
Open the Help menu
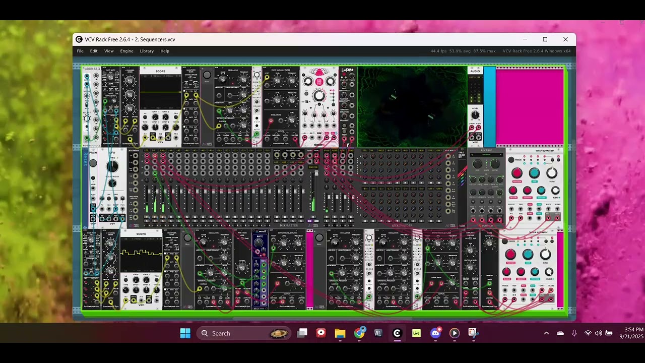(165, 51)
